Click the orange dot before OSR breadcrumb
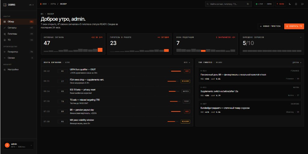Image resolution: width=308 pixels, height=154 pixels. pos(41,4)
